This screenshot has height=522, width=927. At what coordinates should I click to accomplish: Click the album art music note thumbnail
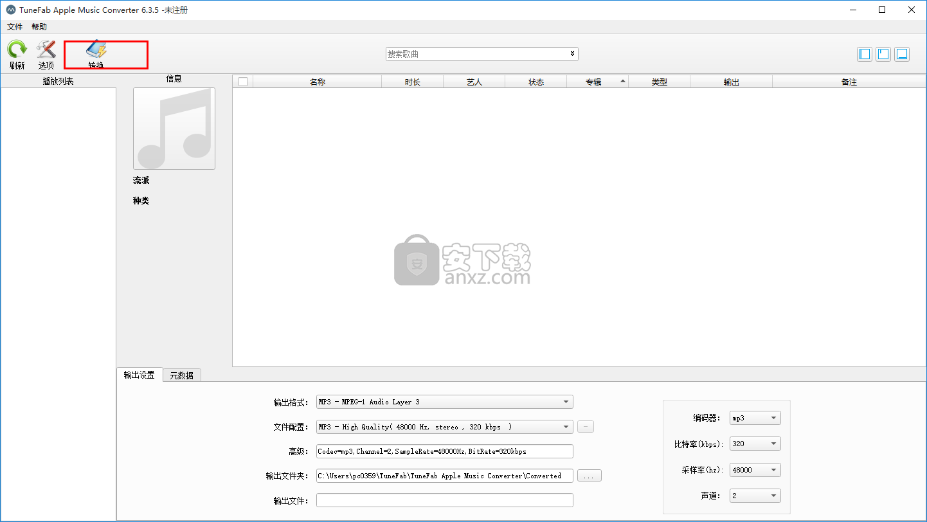[174, 129]
